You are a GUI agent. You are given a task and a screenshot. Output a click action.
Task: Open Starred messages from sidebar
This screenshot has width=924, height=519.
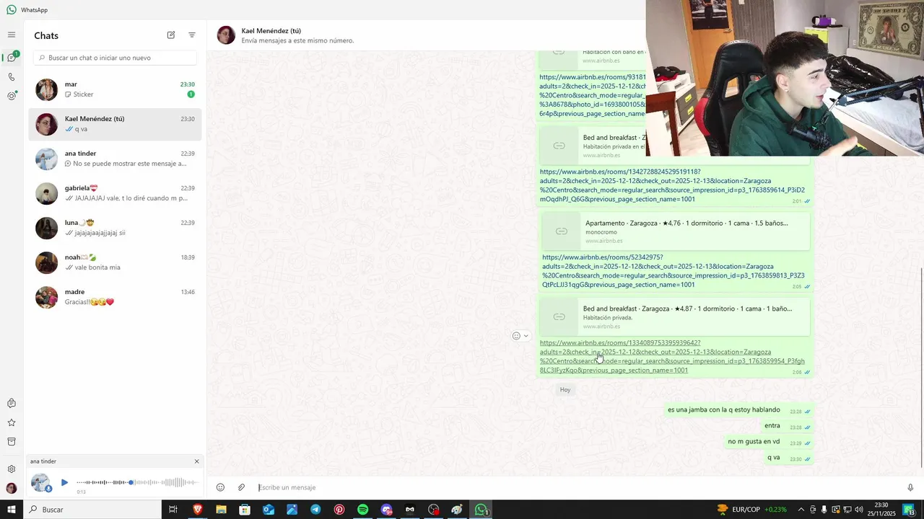pos(12,423)
